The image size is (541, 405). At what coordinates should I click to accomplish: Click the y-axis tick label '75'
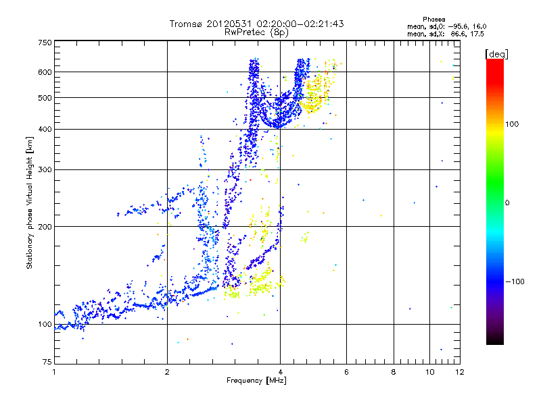click(47, 362)
